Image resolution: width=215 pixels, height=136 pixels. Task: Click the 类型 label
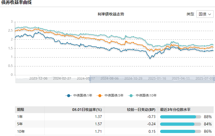pyautogui.click(x=190, y=14)
